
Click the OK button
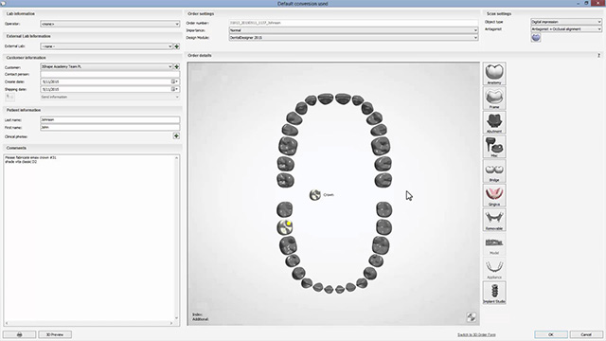click(x=551, y=334)
